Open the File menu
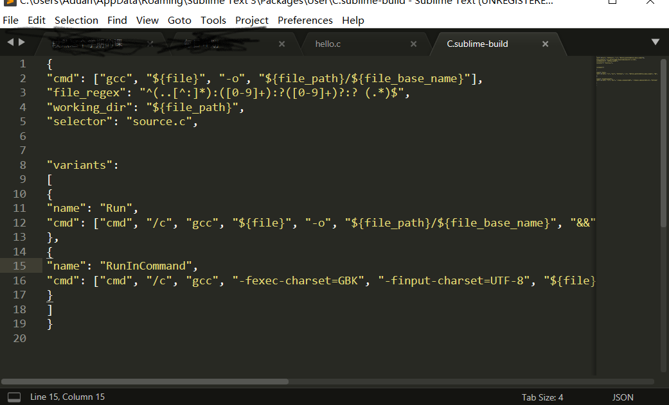The width and height of the screenshot is (669, 405). point(11,21)
